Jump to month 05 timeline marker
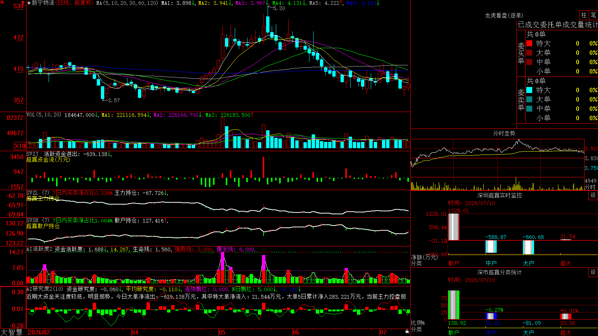 tap(222, 332)
